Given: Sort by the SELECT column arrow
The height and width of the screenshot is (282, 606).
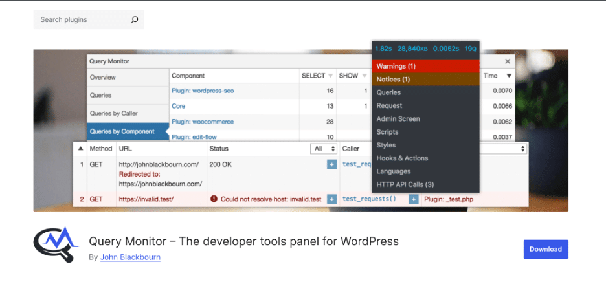Looking at the screenshot, I should [330, 76].
